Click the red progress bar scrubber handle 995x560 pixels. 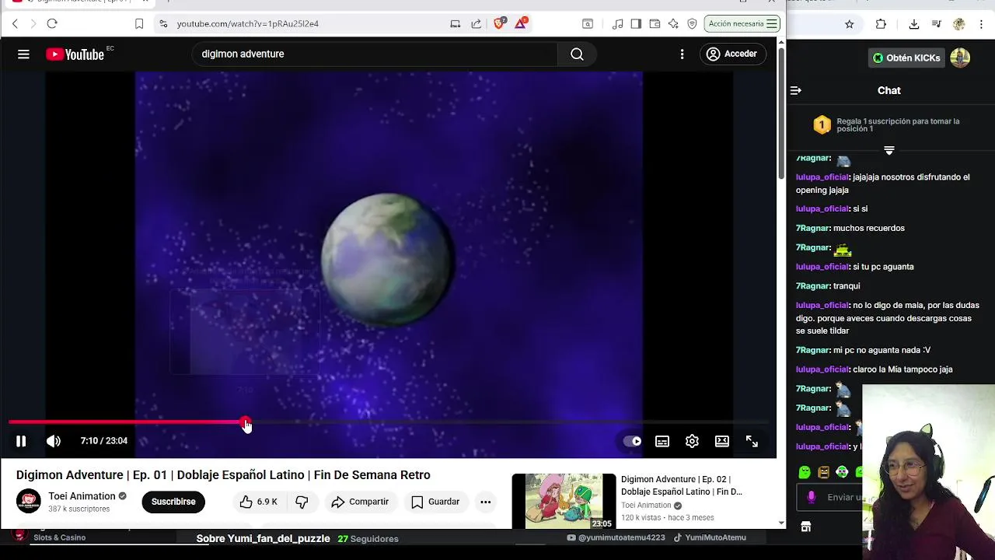[246, 423]
